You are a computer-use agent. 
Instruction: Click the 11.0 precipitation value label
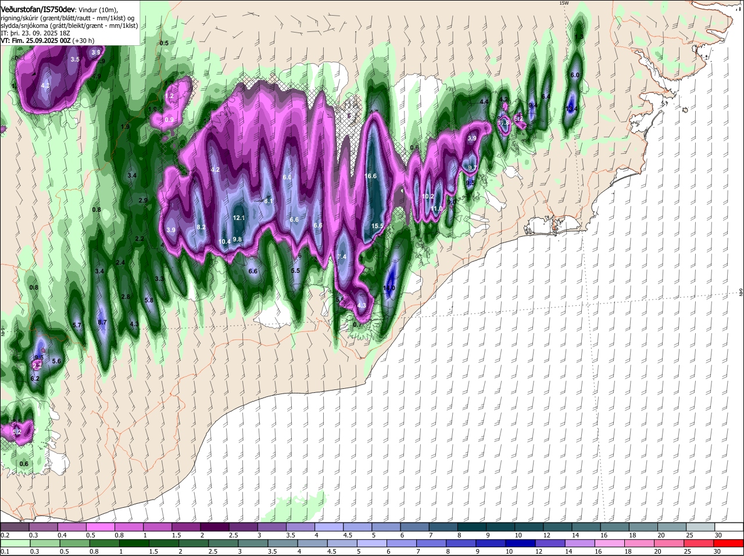tap(437, 208)
